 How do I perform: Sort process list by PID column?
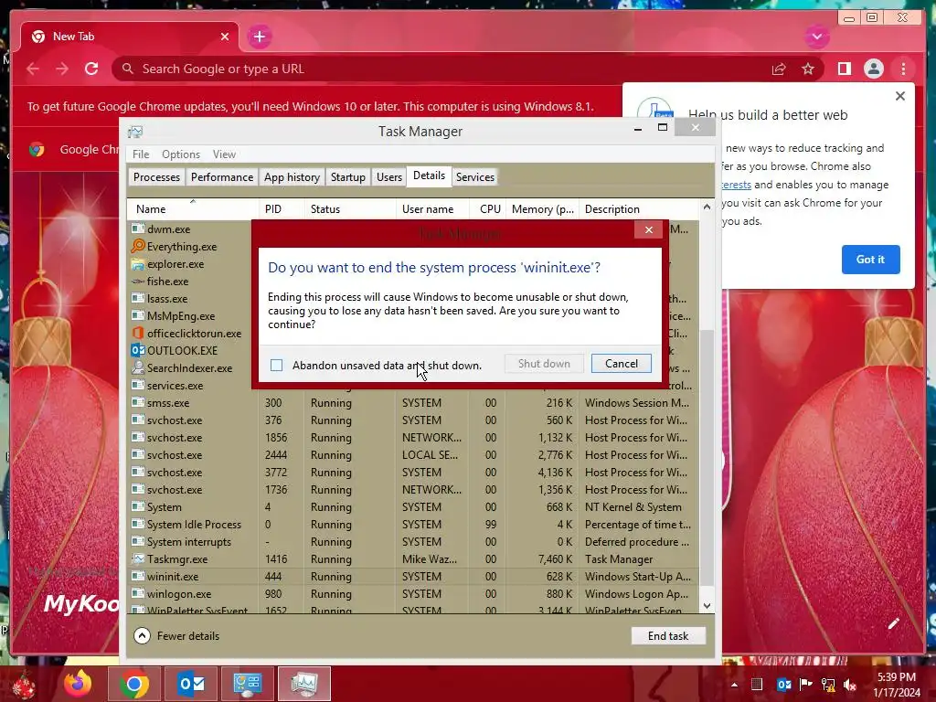282,209
